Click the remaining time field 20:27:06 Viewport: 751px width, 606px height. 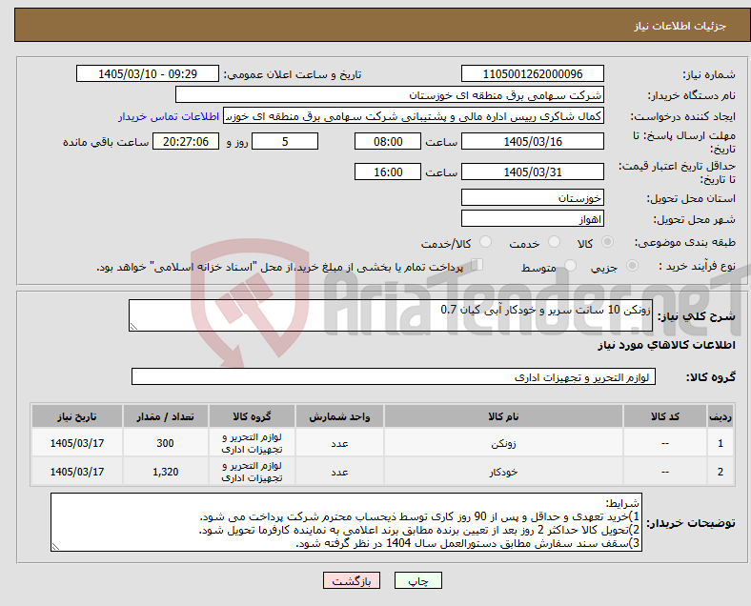tap(186, 142)
